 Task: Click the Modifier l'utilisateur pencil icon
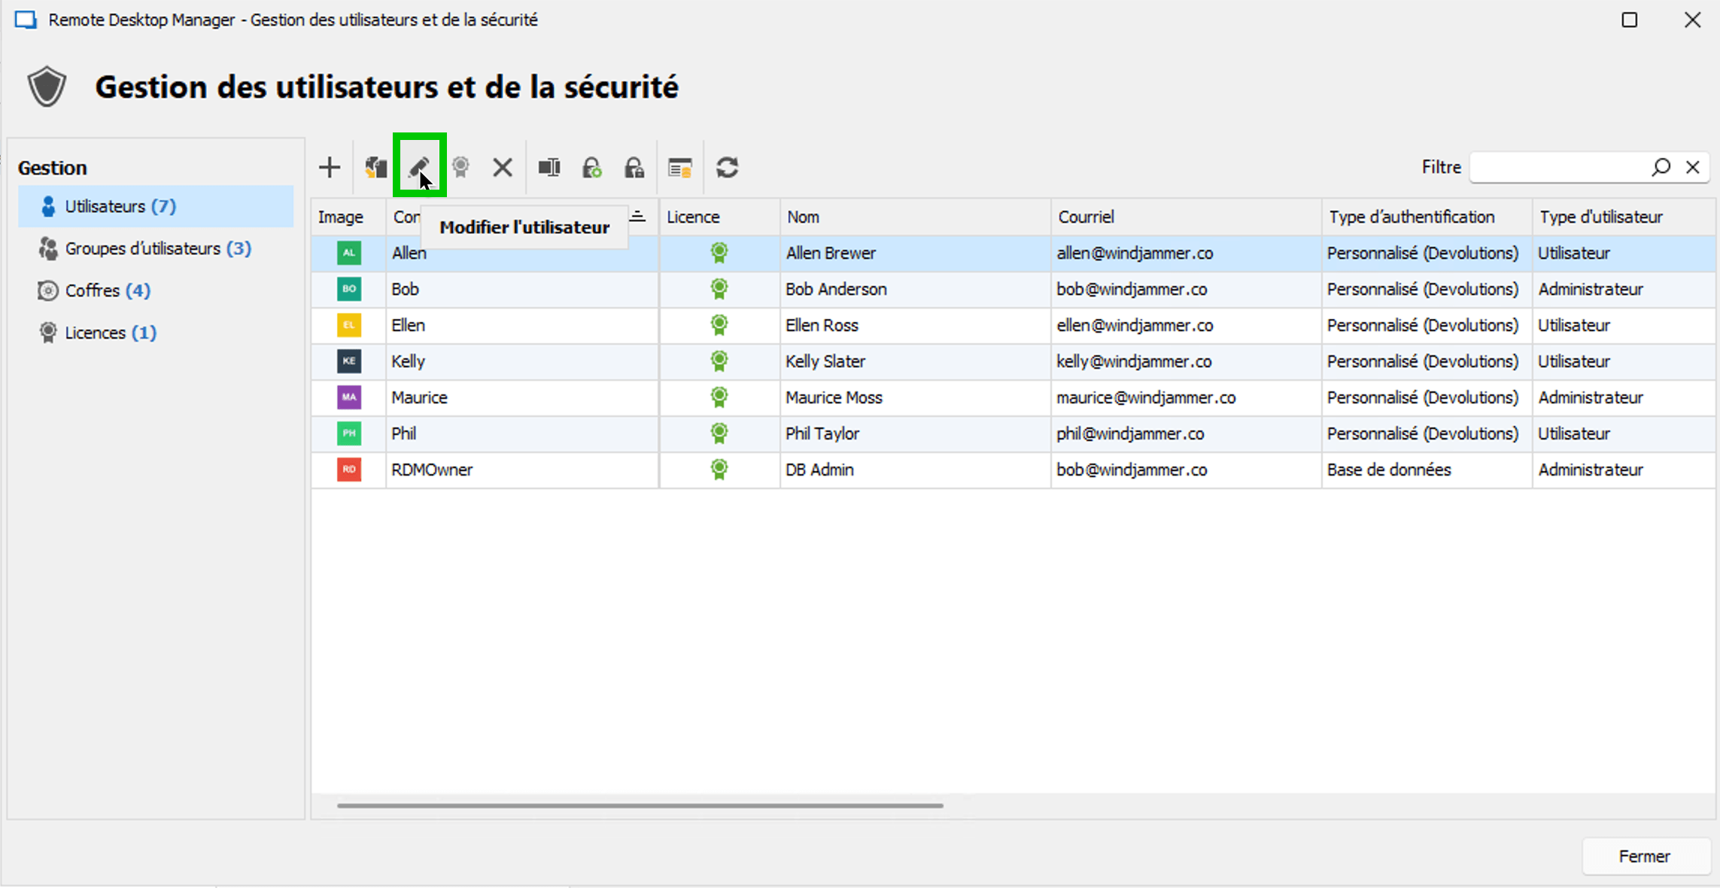coord(419,167)
